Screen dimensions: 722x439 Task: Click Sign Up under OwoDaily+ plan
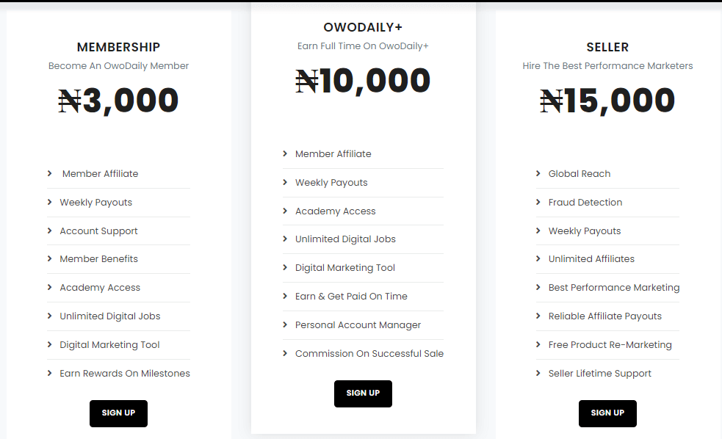click(363, 393)
